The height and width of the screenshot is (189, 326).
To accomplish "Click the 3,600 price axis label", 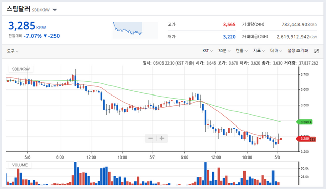I will [x=305, y=89].
